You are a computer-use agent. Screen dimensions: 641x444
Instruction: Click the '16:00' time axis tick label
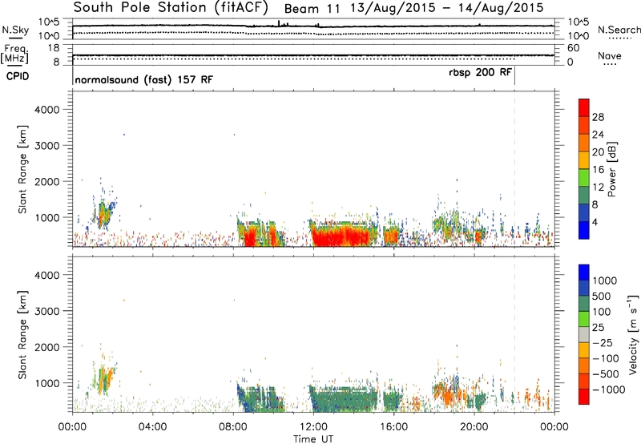[393, 427]
